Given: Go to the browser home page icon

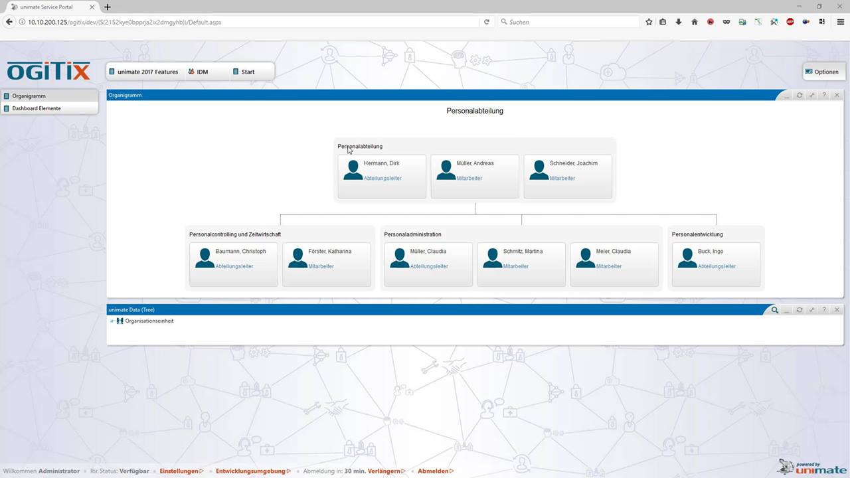Looking at the screenshot, I should [x=695, y=22].
